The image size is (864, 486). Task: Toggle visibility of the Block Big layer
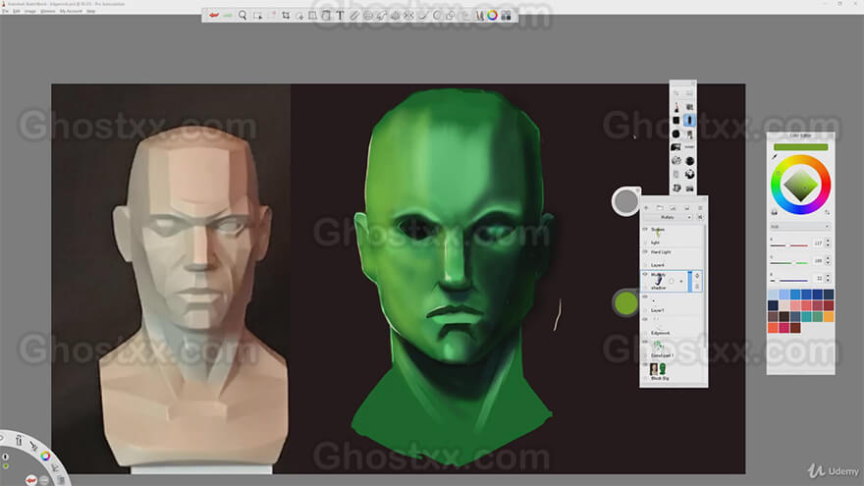pos(645,365)
